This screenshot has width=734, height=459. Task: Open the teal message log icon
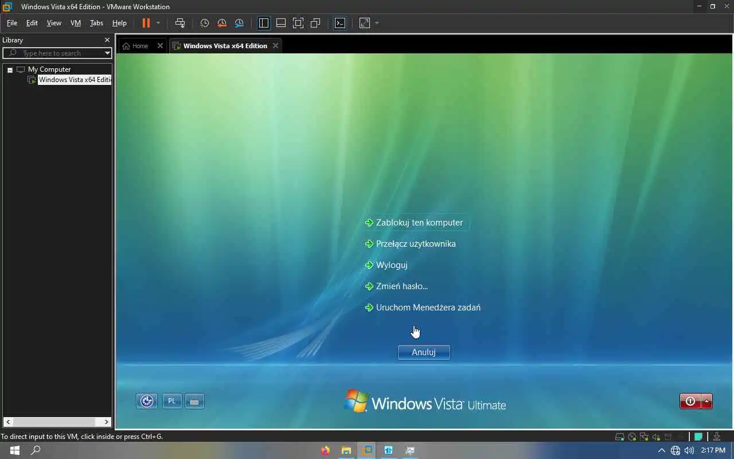[698, 437]
